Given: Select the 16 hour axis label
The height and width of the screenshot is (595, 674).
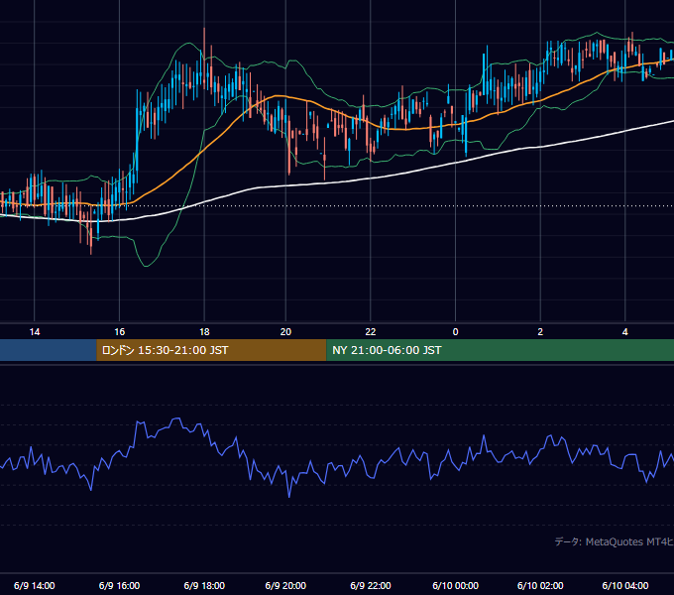Looking at the screenshot, I should point(120,332).
